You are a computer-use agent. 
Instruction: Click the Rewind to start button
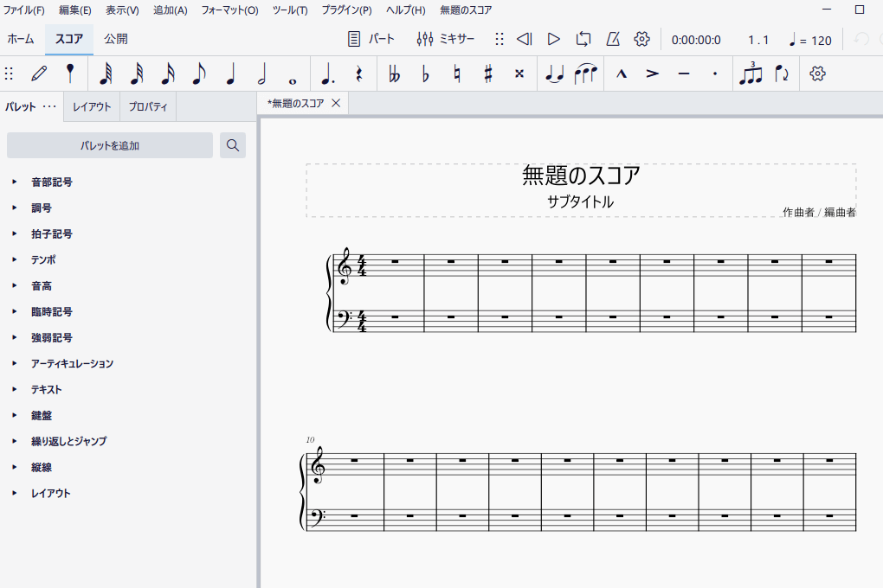525,39
